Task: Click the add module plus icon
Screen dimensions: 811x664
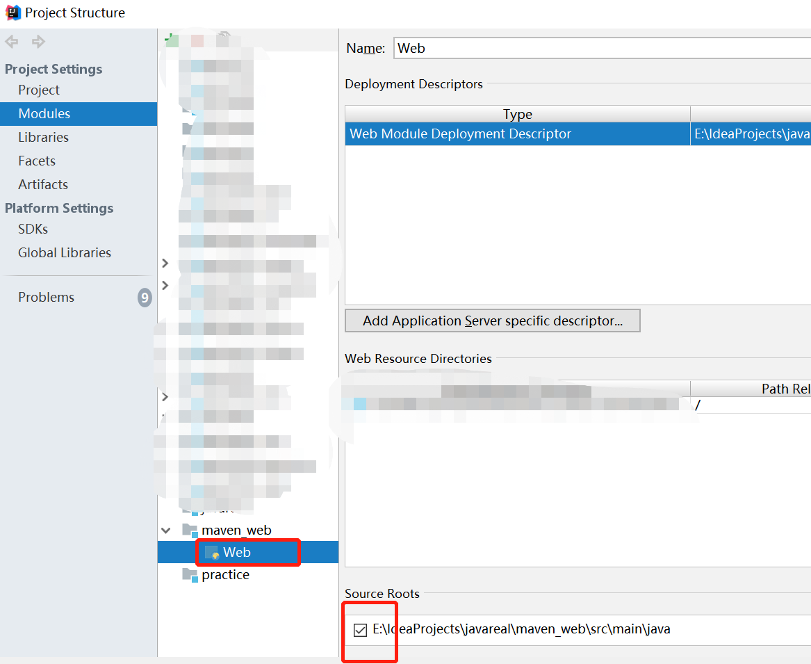Action: pos(171,40)
